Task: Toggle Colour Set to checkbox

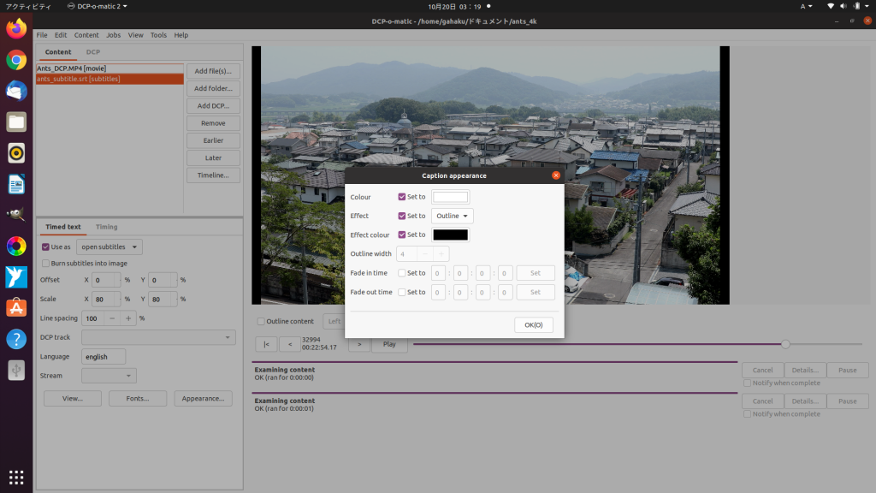Action: 402,197
